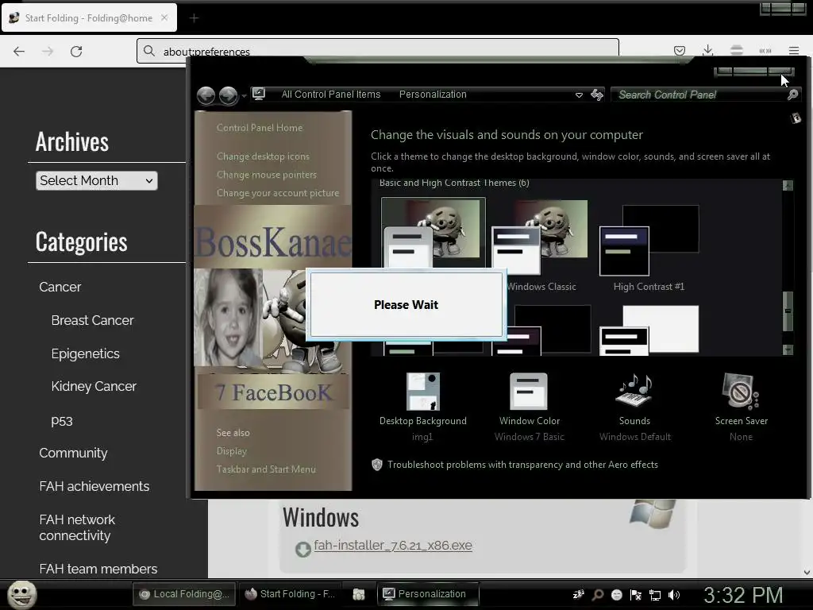
Task: Open recent pages dropdown beside Forward arrow
Action: coord(245,96)
